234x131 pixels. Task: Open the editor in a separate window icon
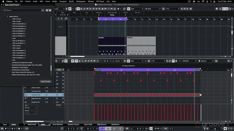[x=229, y=61]
